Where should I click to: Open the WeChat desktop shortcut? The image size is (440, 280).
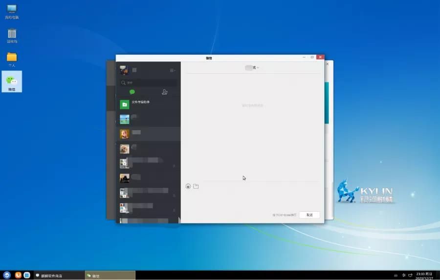click(x=12, y=82)
